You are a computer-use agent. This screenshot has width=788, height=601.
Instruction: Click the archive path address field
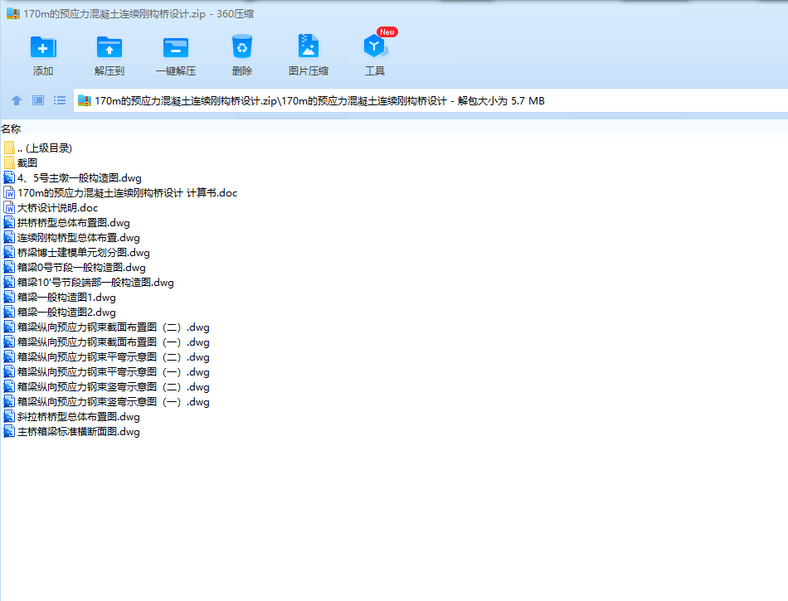(x=430, y=100)
